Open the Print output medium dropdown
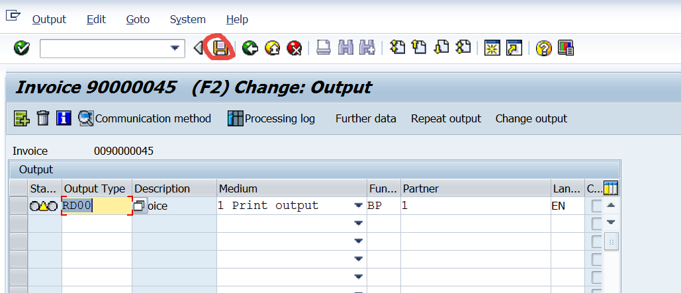The height and width of the screenshot is (293, 681). 358,206
